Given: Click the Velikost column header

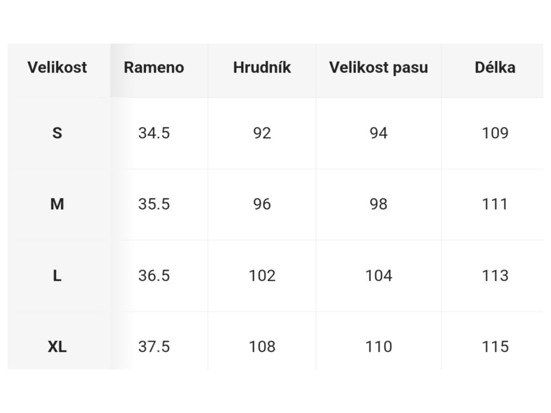Looking at the screenshot, I should [57, 67].
